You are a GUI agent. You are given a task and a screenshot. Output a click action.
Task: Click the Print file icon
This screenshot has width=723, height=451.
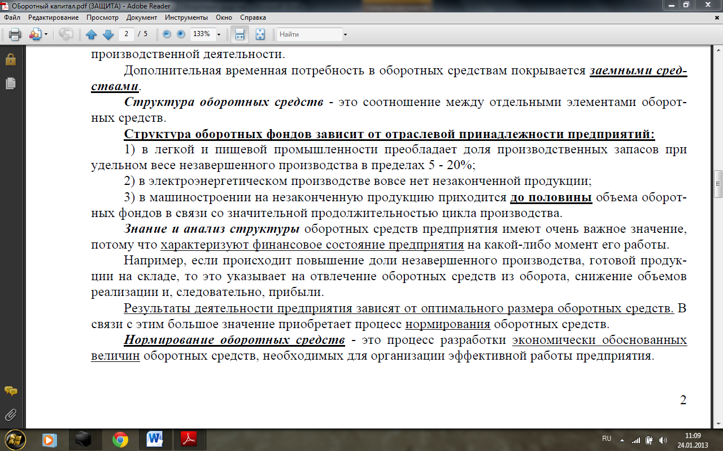pyautogui.click(x=15, y=34)
